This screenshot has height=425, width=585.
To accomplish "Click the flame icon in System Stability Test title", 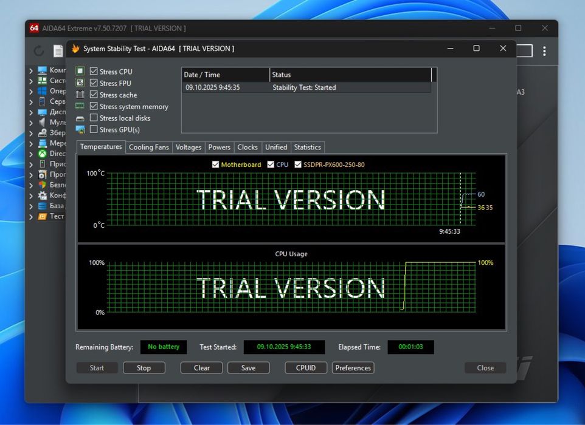I will 76,49.
